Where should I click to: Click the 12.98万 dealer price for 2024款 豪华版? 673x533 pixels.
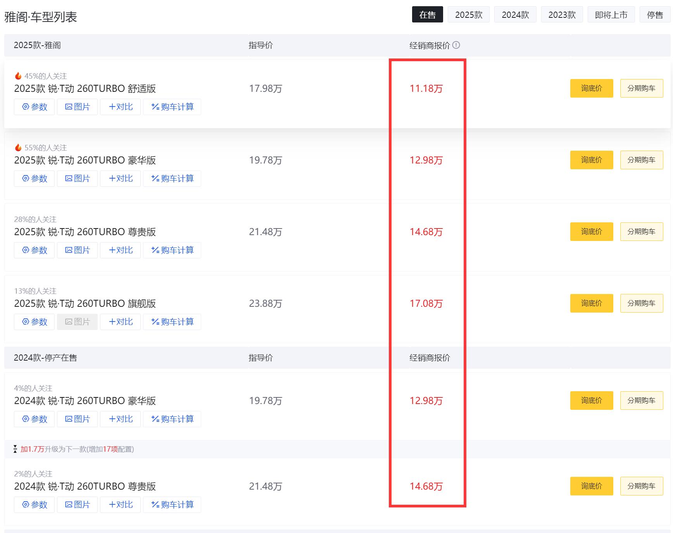(x=426, y=401)
